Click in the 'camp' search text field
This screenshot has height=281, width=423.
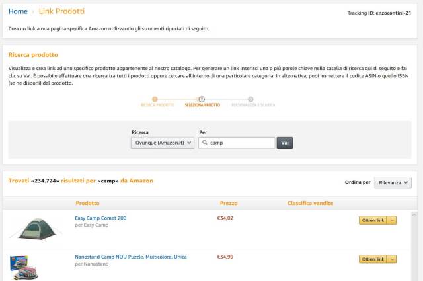(241, 143)
